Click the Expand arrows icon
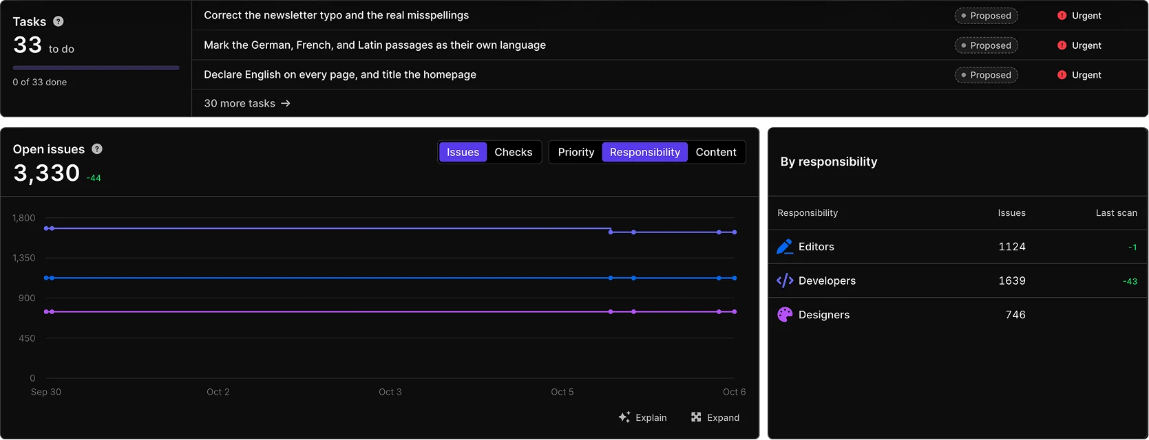This screenshot has width=1149, height=440. [696, 417]
